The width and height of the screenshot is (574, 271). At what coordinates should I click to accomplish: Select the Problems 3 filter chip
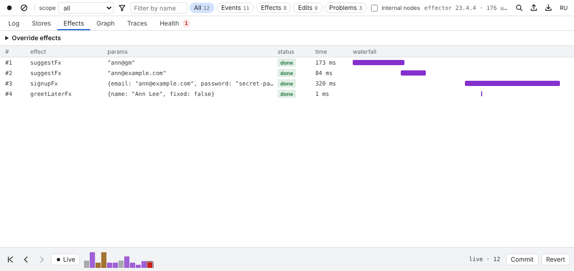[345, 8]
